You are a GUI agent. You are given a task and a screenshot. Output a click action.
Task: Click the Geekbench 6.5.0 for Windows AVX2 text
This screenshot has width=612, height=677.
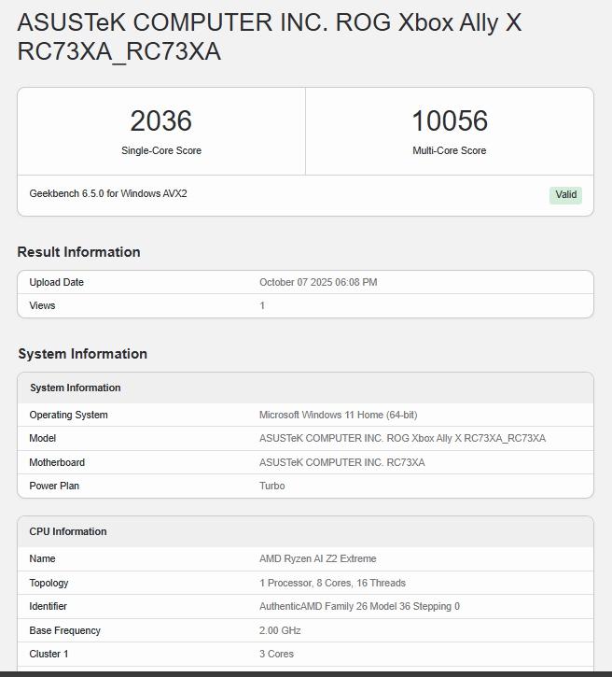click(x=108, y=194)
